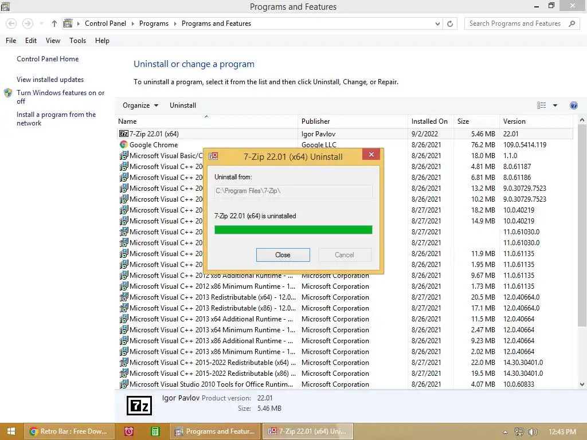Viewport: 587px width, 440px height.
Task: Click the 7-Zip icon in program list
Action: 124,133
